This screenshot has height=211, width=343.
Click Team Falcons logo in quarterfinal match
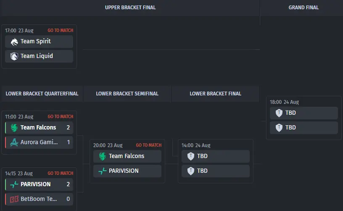14,128
